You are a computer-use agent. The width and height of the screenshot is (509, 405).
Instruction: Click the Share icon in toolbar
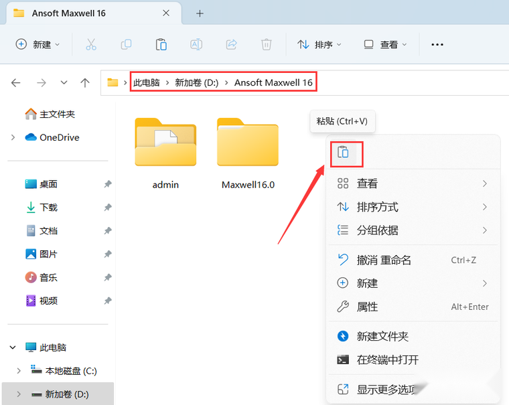pyautogui.click(x=231, y=44)
